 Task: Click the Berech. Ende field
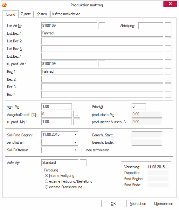pyautogui.click(x=147, y=142)
